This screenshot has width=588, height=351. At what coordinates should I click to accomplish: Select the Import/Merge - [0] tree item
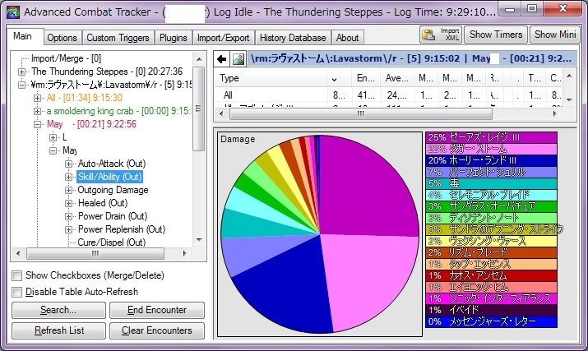pyautogui.click(x=66, y=58)
